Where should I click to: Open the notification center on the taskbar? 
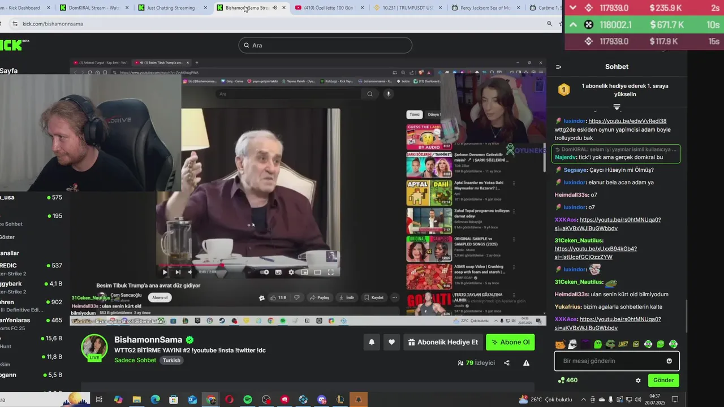tap(674, 400)
